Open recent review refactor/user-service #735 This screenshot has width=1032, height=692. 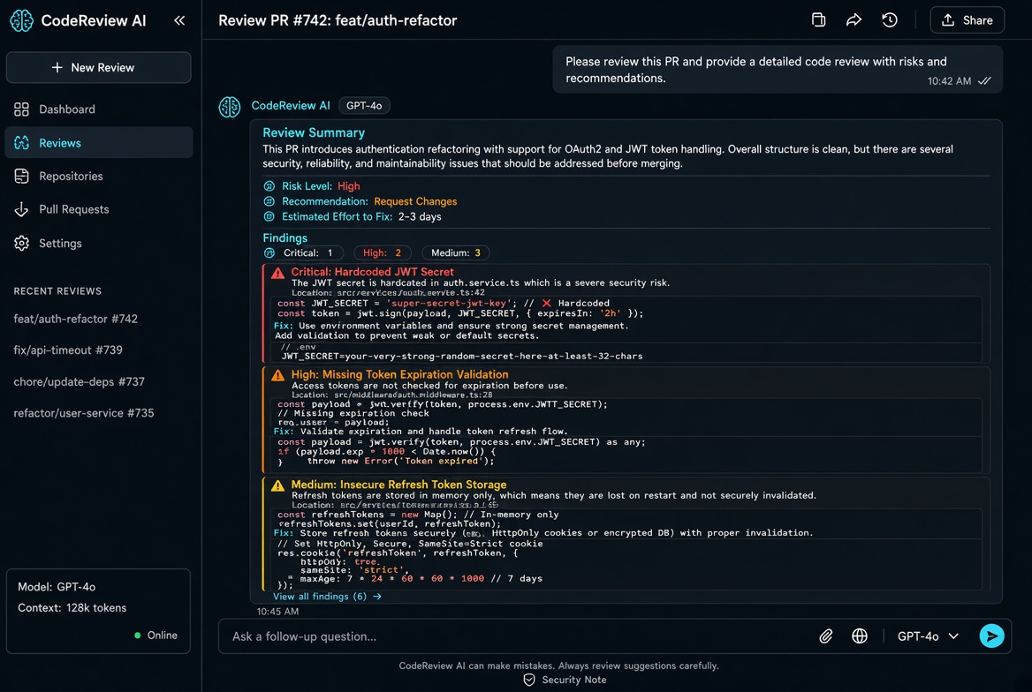(x=84, y=413)
